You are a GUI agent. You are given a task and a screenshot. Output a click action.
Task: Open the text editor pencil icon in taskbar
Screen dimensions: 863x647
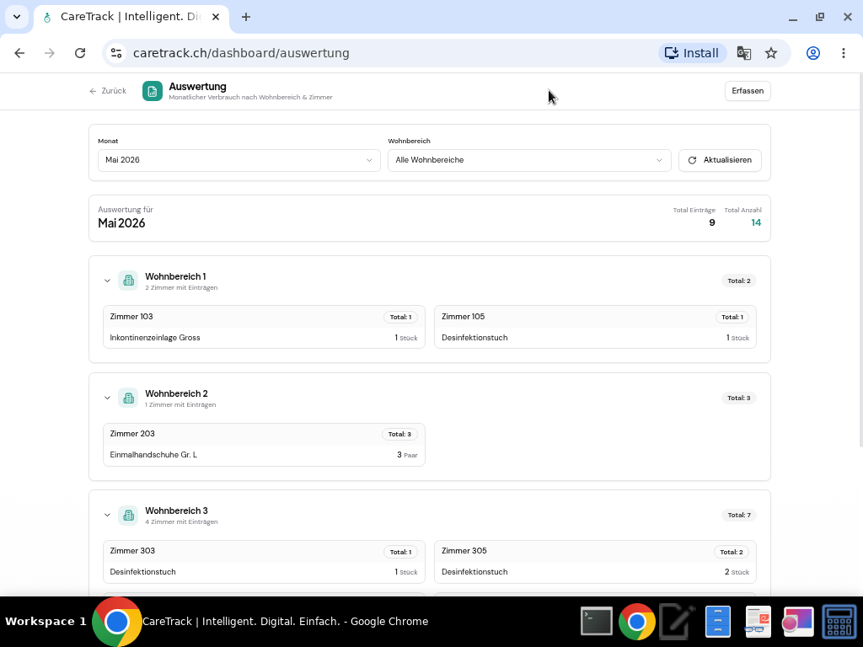pyautogui.click(x=677, y=622)
